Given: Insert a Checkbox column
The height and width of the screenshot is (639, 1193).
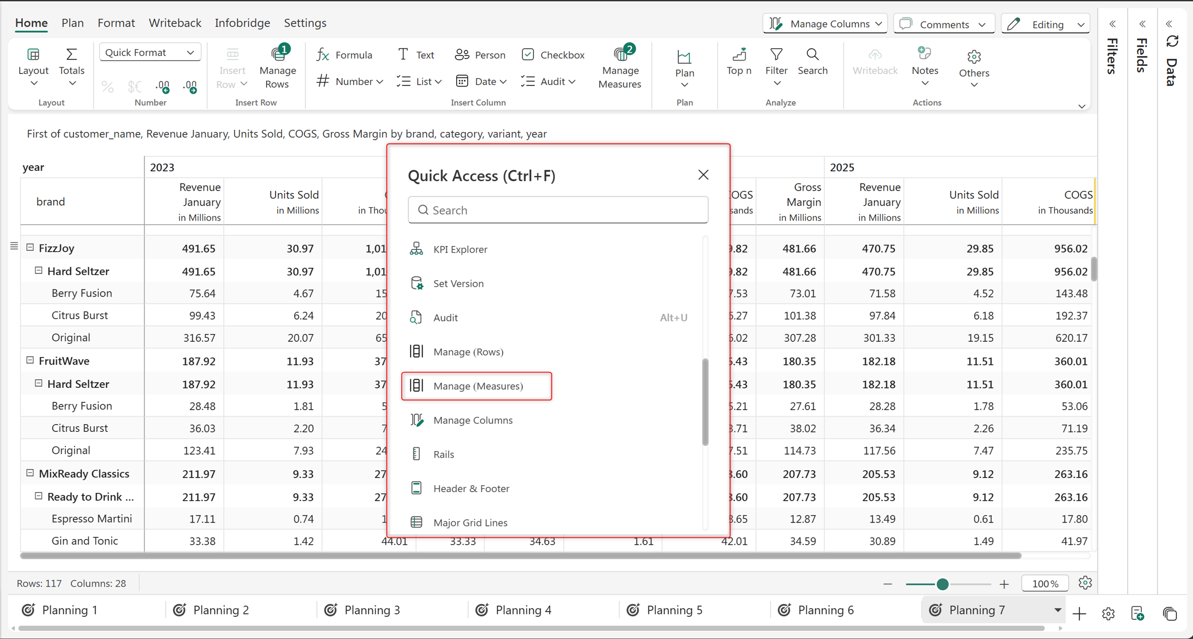Looking at the screenshot, I should (x=554, y=54).
